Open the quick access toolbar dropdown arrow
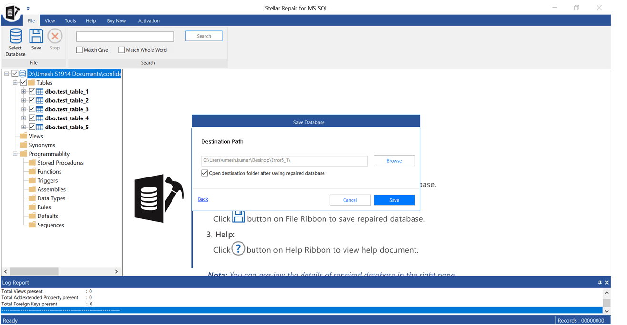 [28, 8]
